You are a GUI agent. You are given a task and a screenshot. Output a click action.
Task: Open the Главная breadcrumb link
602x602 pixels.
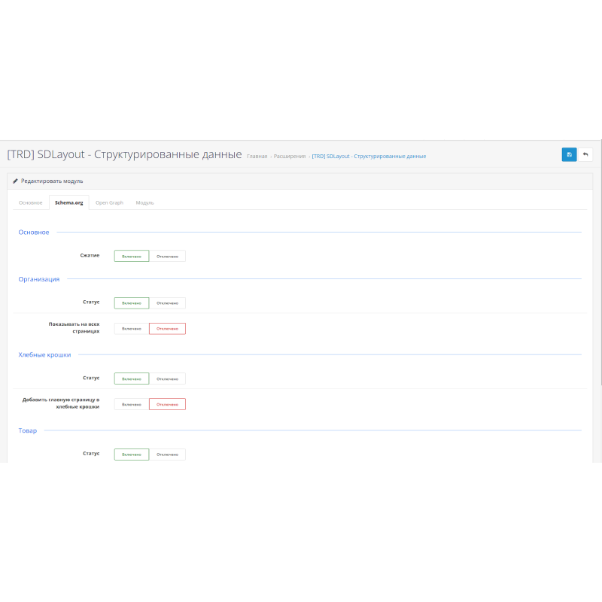pos(256,156)
